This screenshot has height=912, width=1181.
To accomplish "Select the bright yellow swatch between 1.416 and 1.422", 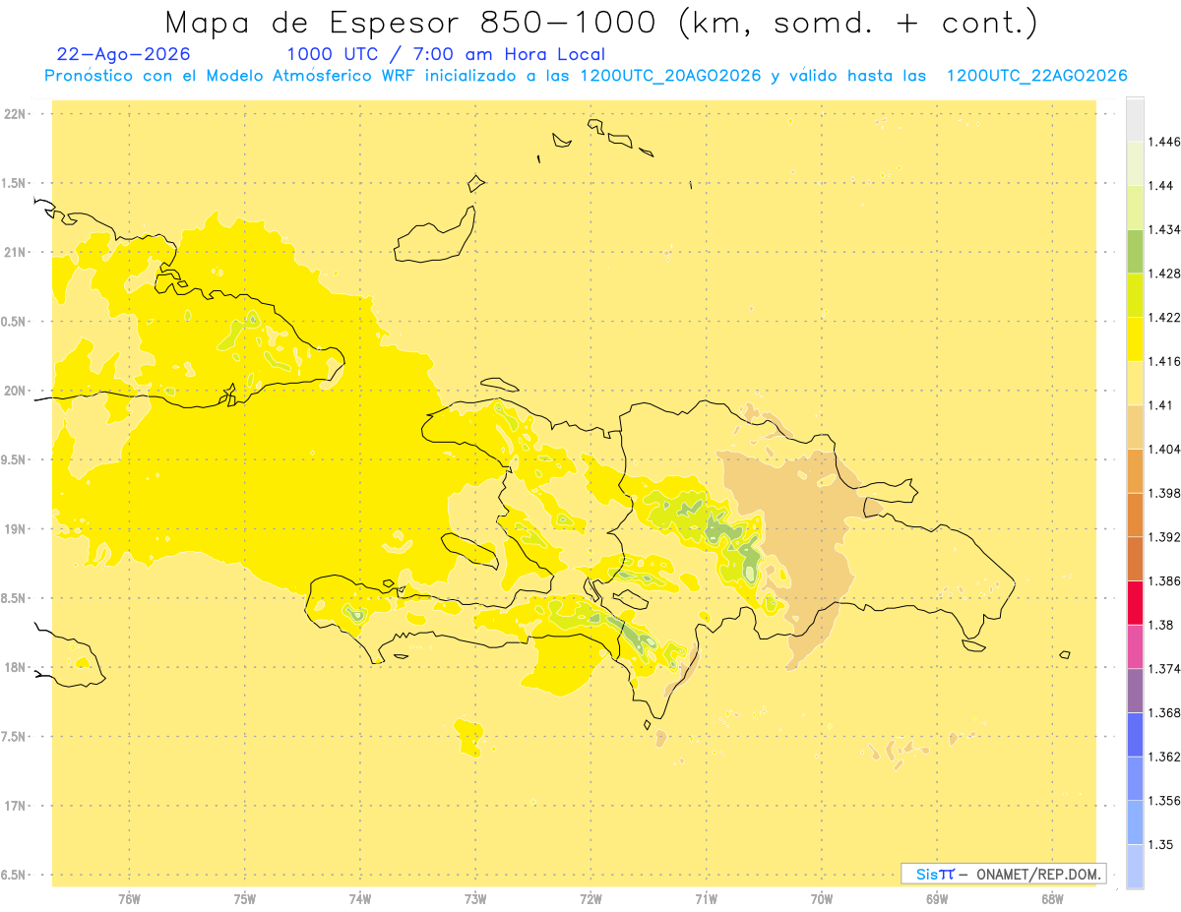I will pos(1135,339).
